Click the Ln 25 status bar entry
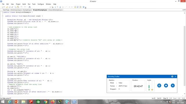This screenshot has width=186, height=104. point(153,98)
